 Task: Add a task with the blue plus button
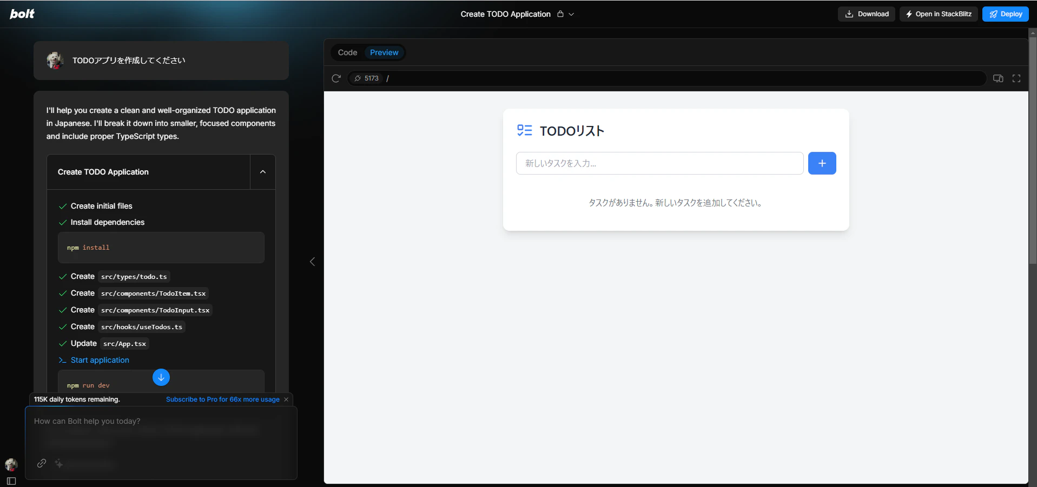click(x=822, y=163)
